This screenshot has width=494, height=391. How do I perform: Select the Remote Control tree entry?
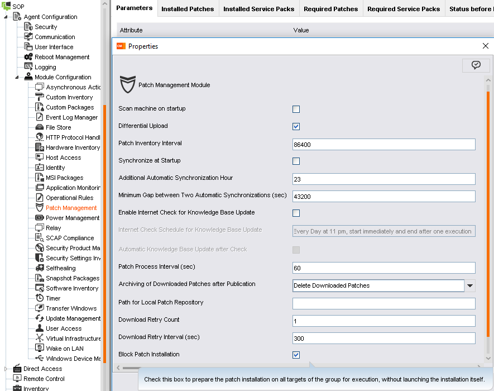click(x=44, y=379)
